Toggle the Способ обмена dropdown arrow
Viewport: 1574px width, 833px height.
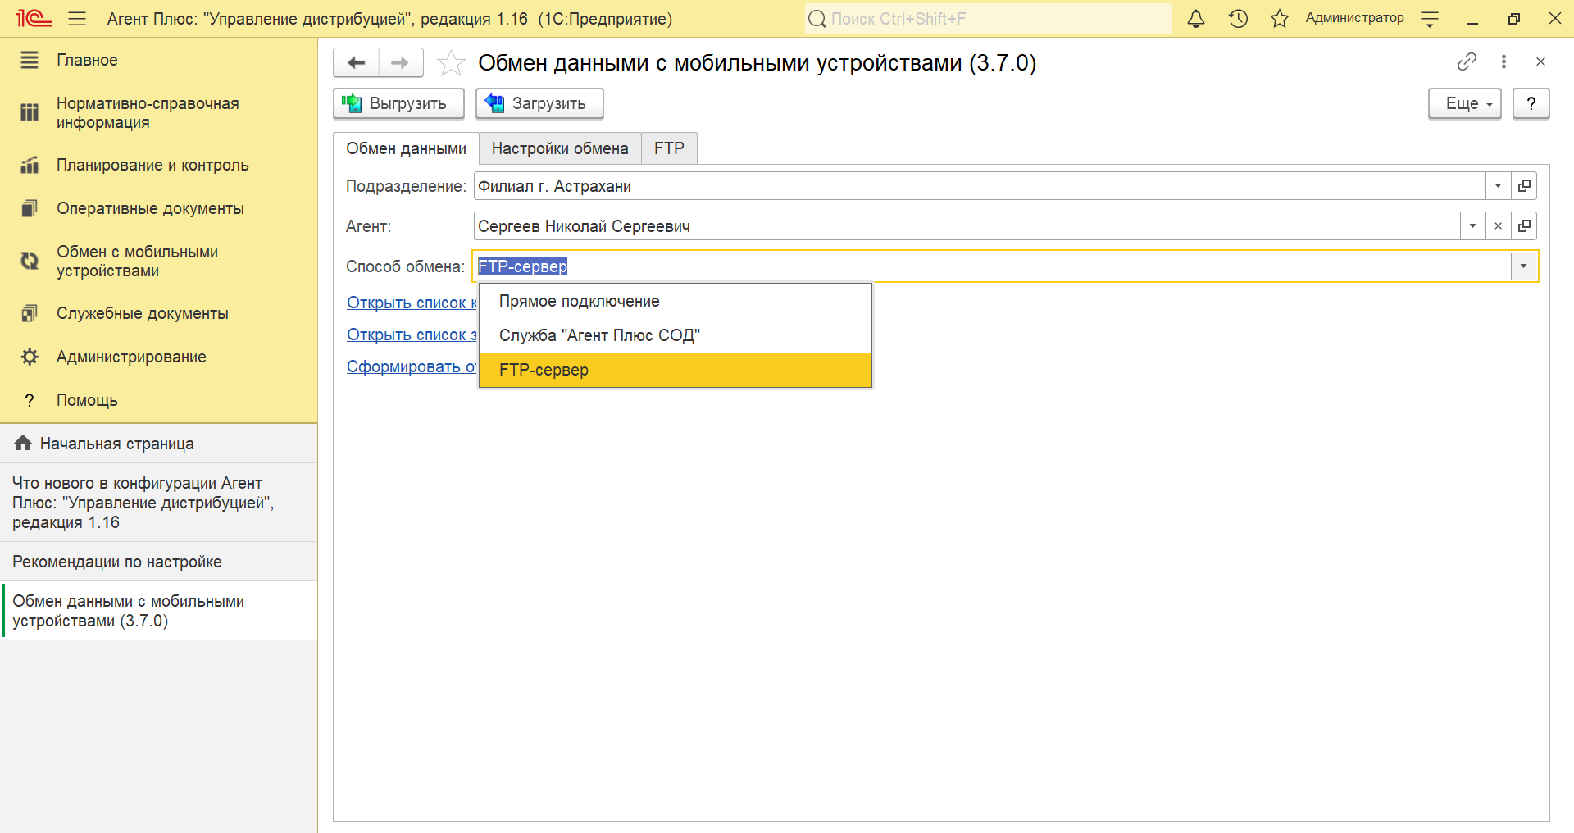[x=1524, y=266]
